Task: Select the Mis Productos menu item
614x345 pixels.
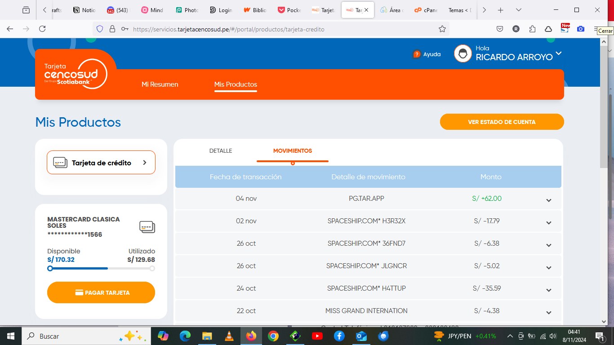Action: (x=236, y=84)
